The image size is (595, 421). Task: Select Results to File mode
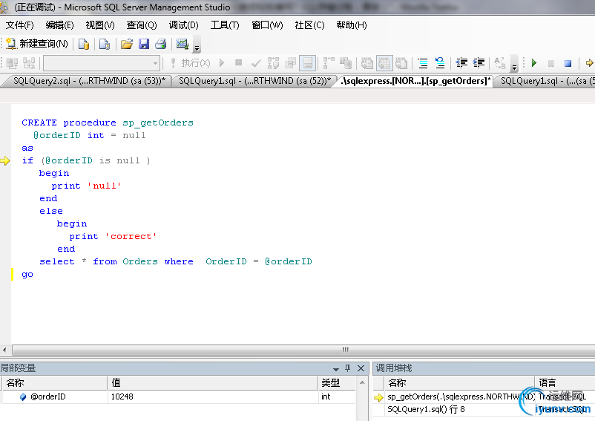pos(401,63)
